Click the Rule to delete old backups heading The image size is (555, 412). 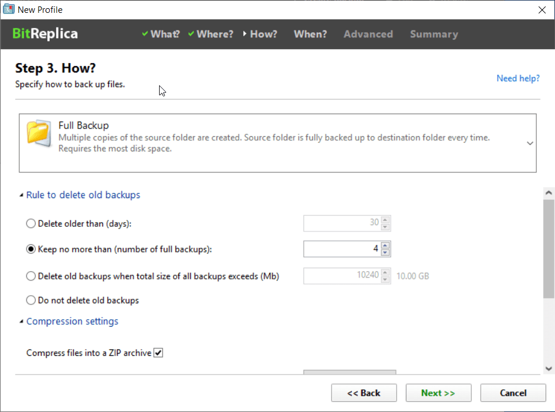[x=83, y=195]
